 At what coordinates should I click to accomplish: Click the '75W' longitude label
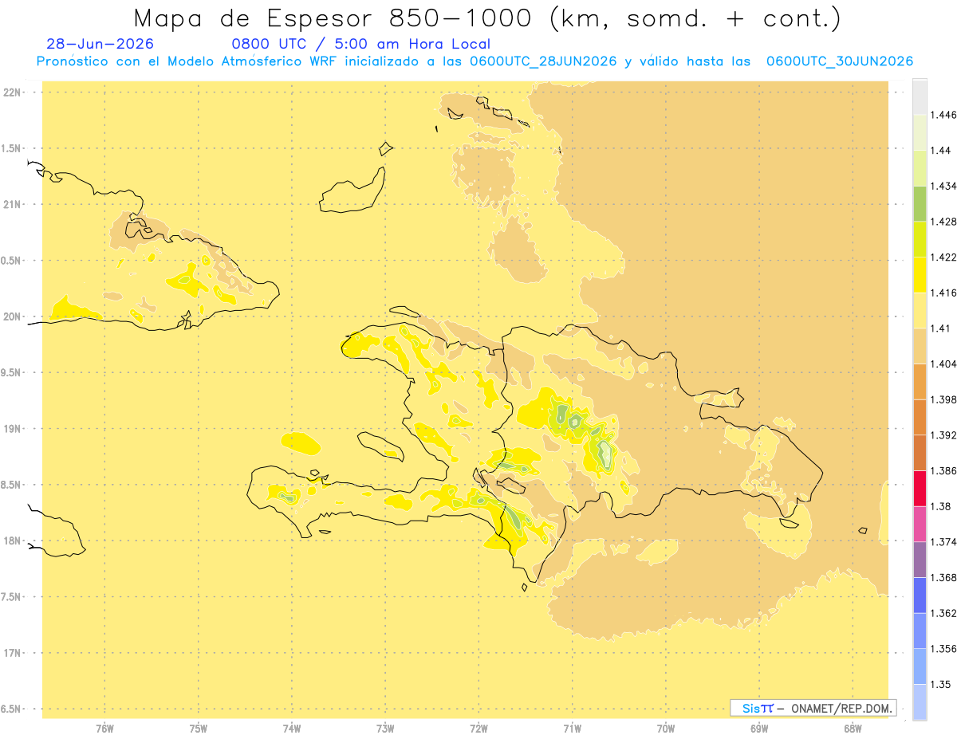click(198, 729)
